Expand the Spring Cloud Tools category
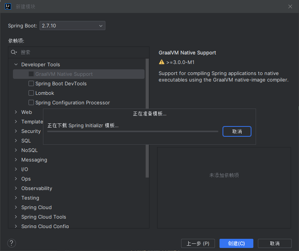Image resolution: width=299 pixels, height=251 pixels. (x=16, y=217)
